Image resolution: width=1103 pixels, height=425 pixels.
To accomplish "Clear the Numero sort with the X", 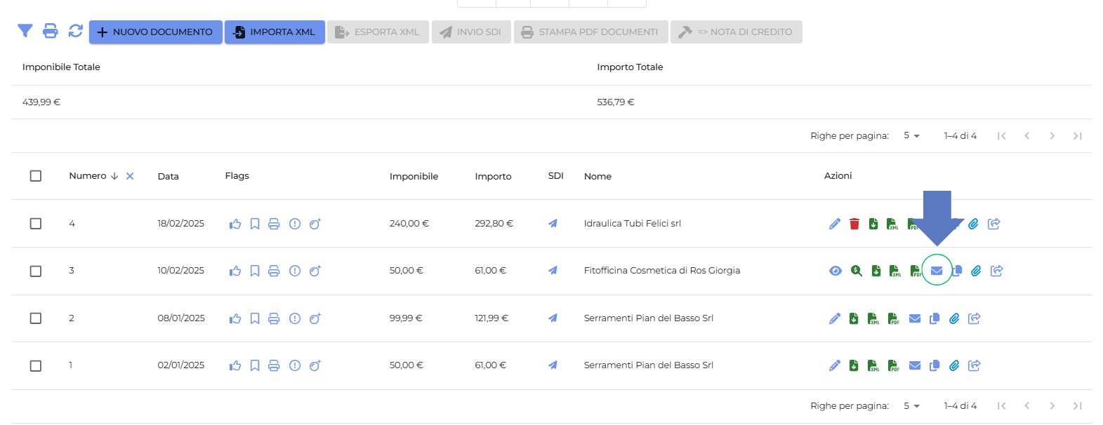I will click(x=130, y=176).
